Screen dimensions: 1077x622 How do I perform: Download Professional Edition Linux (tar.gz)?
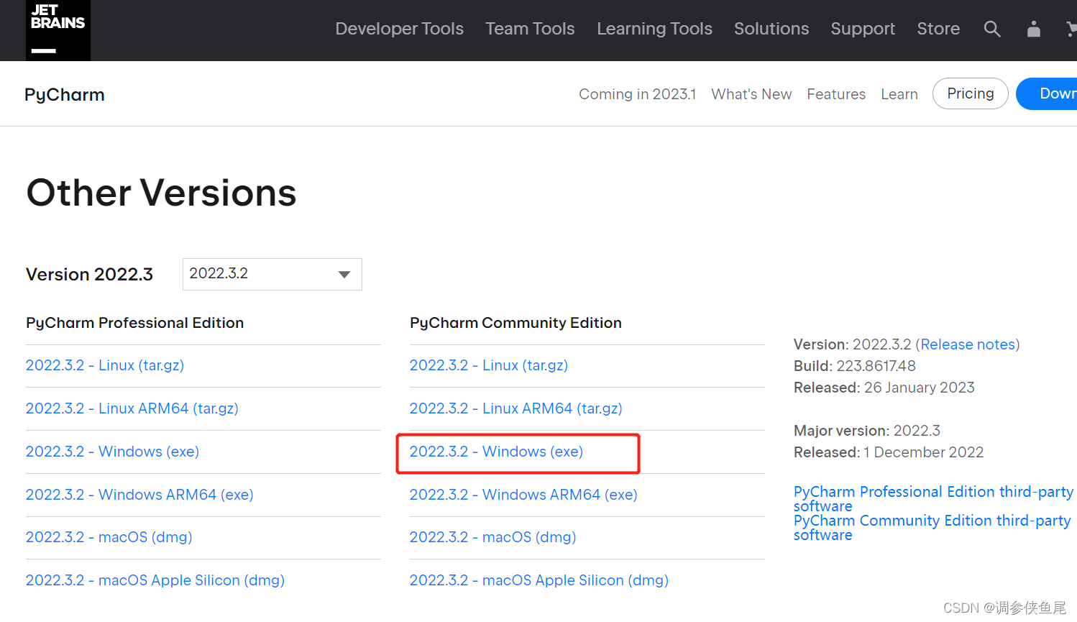tap(105, 365)
